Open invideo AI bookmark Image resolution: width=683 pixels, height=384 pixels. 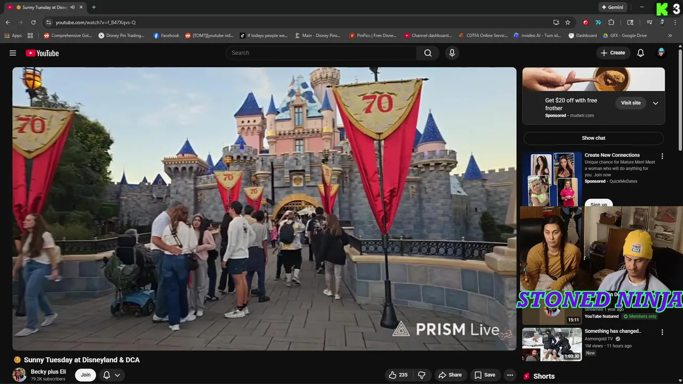(537, 36)
